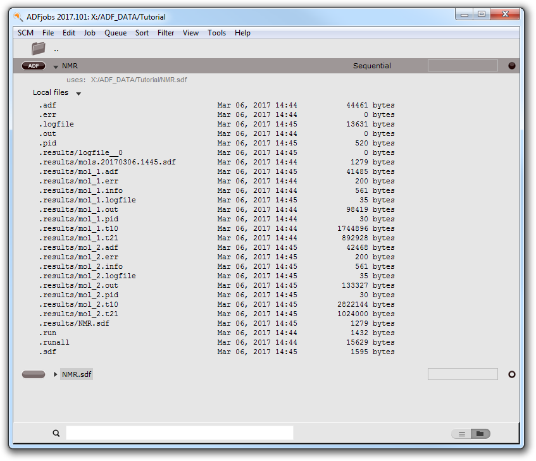The width and height of the screenshot is (536, 461).
Task: Click the blank job type badge for NMR.sdf
Action: tap(34, 374)
